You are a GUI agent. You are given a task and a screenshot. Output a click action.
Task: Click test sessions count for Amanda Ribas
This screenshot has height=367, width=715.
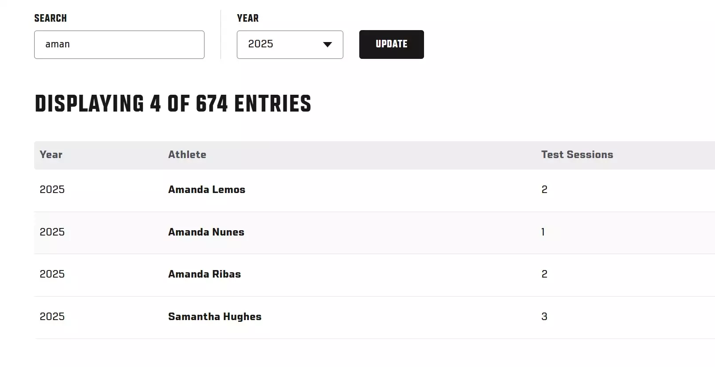(x=544, y=274)
